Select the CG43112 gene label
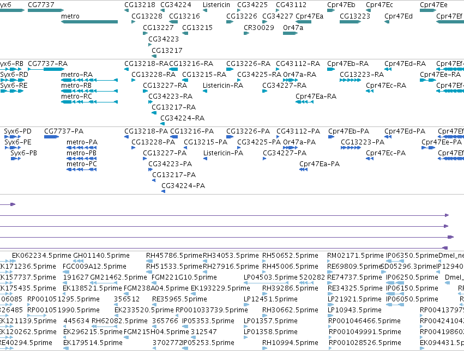Viewport: 464px width, 351px height. (291, 5)
